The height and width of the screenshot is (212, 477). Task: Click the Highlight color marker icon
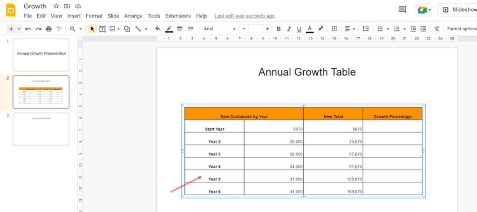point(320,28)
